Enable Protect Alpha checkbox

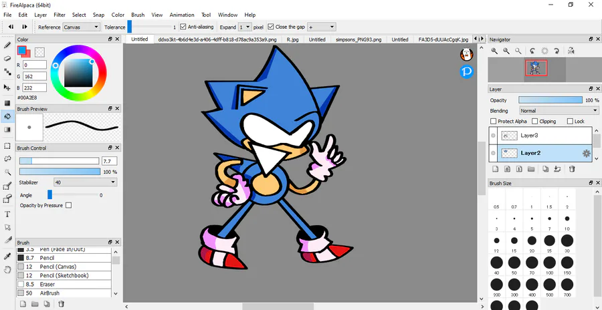click(494, 121)
